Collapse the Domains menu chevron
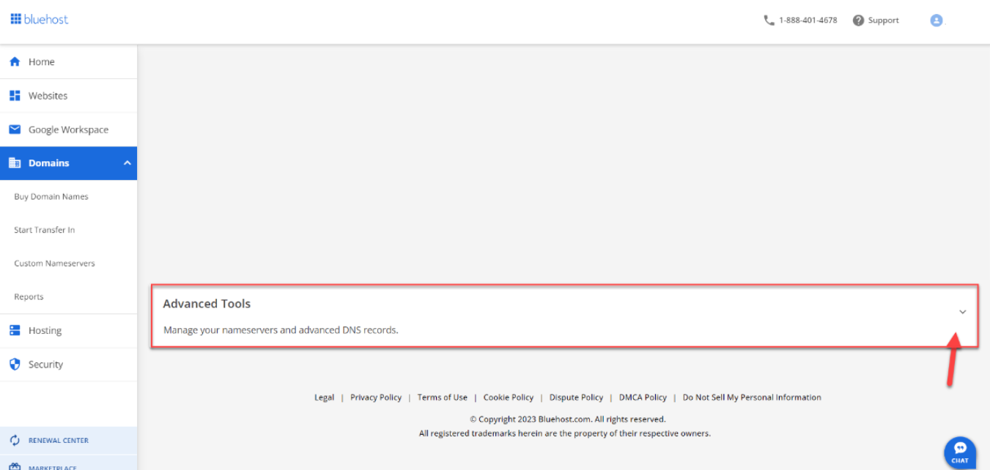 pos(126,163)
